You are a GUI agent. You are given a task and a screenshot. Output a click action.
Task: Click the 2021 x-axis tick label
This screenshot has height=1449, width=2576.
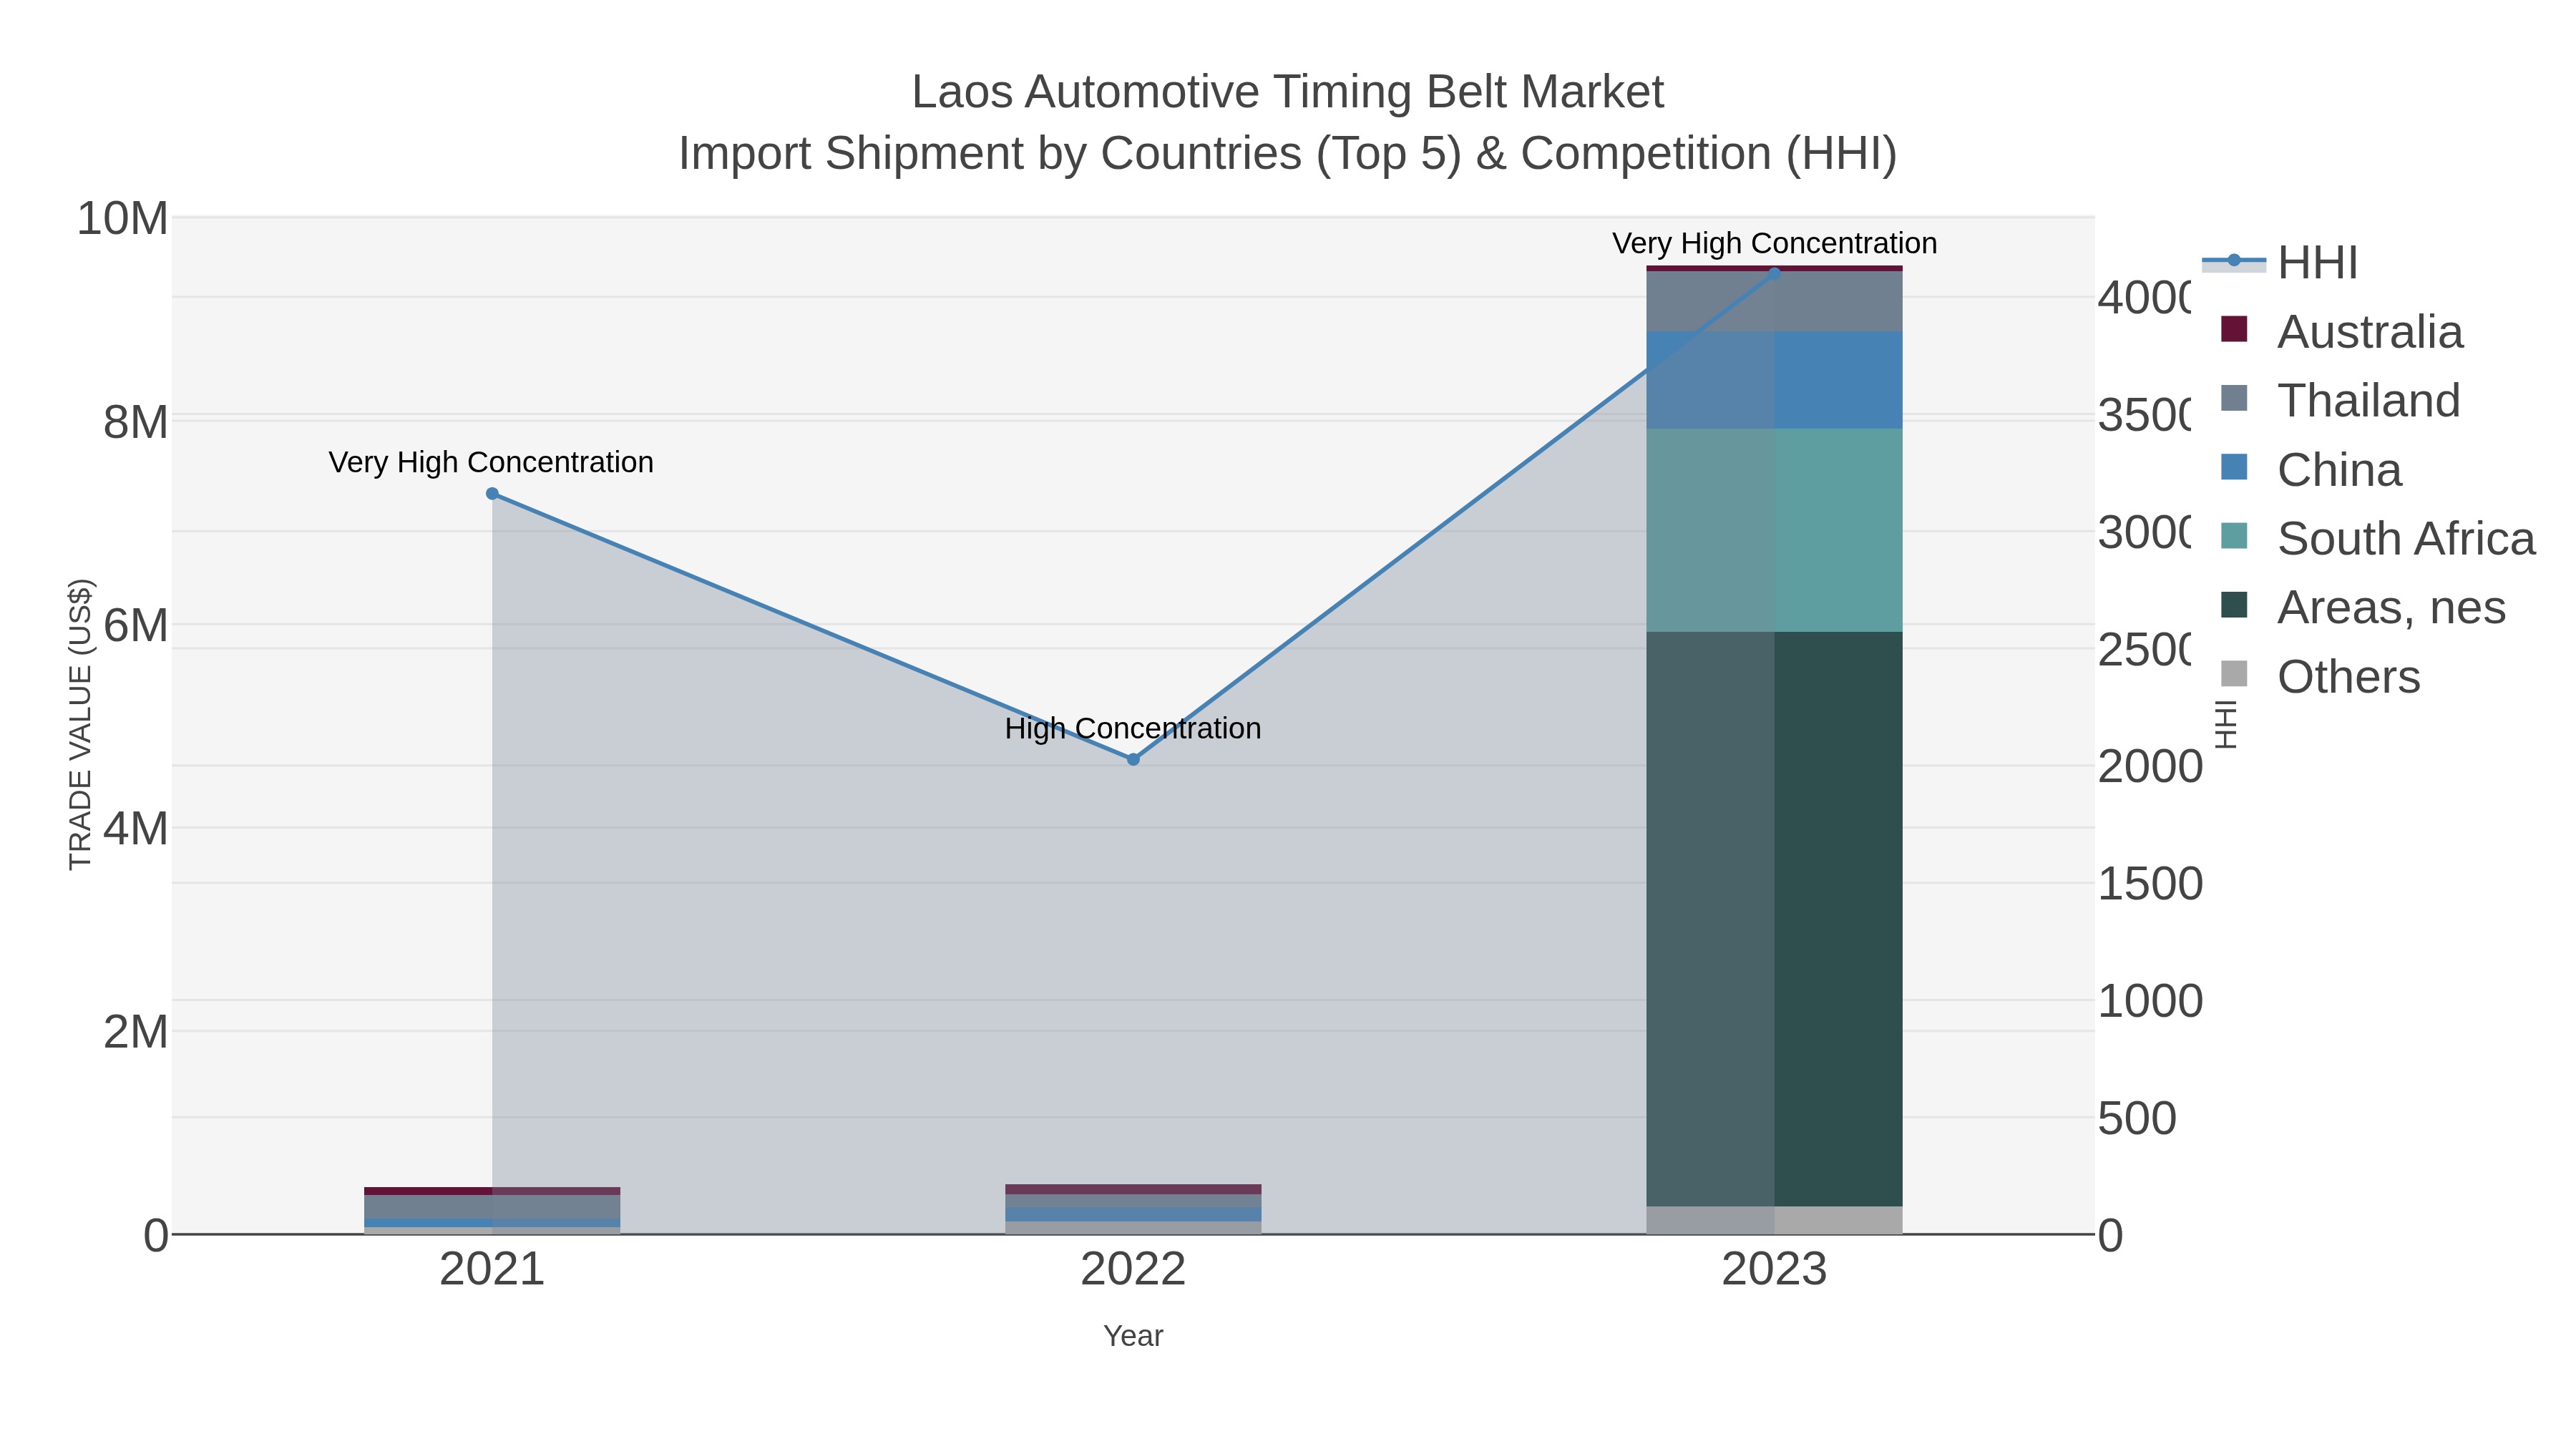point(492,1270)
